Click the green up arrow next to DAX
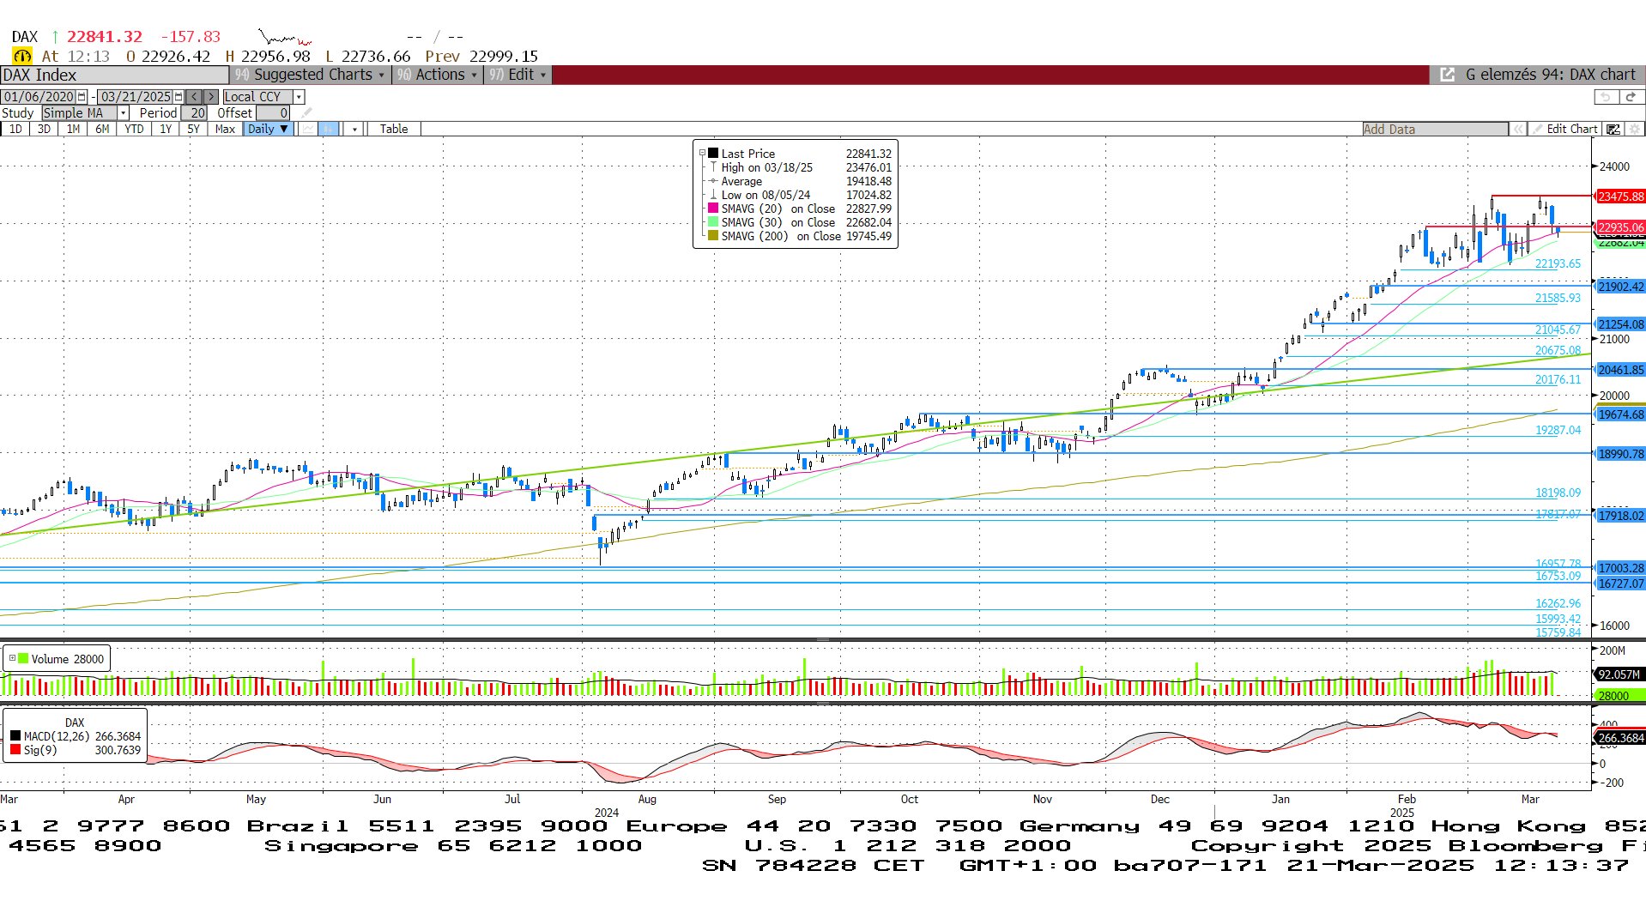The image size is (1646, 913). (x=55, y=37)
